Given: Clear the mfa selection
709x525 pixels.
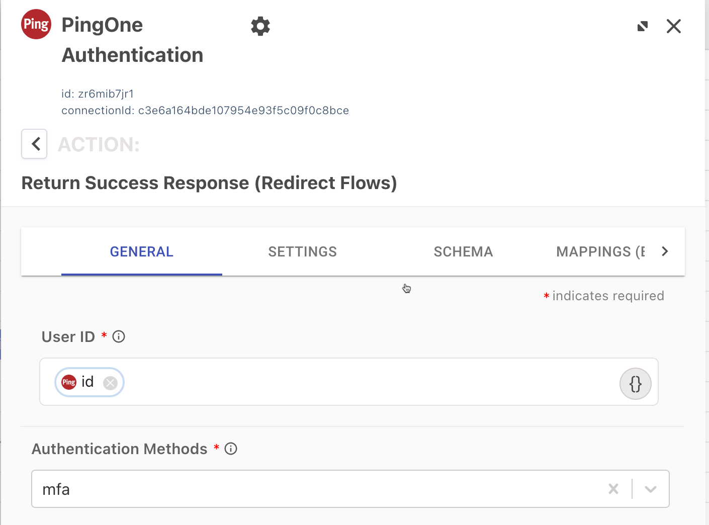Looking at the screenshot, I should [613, 489].
